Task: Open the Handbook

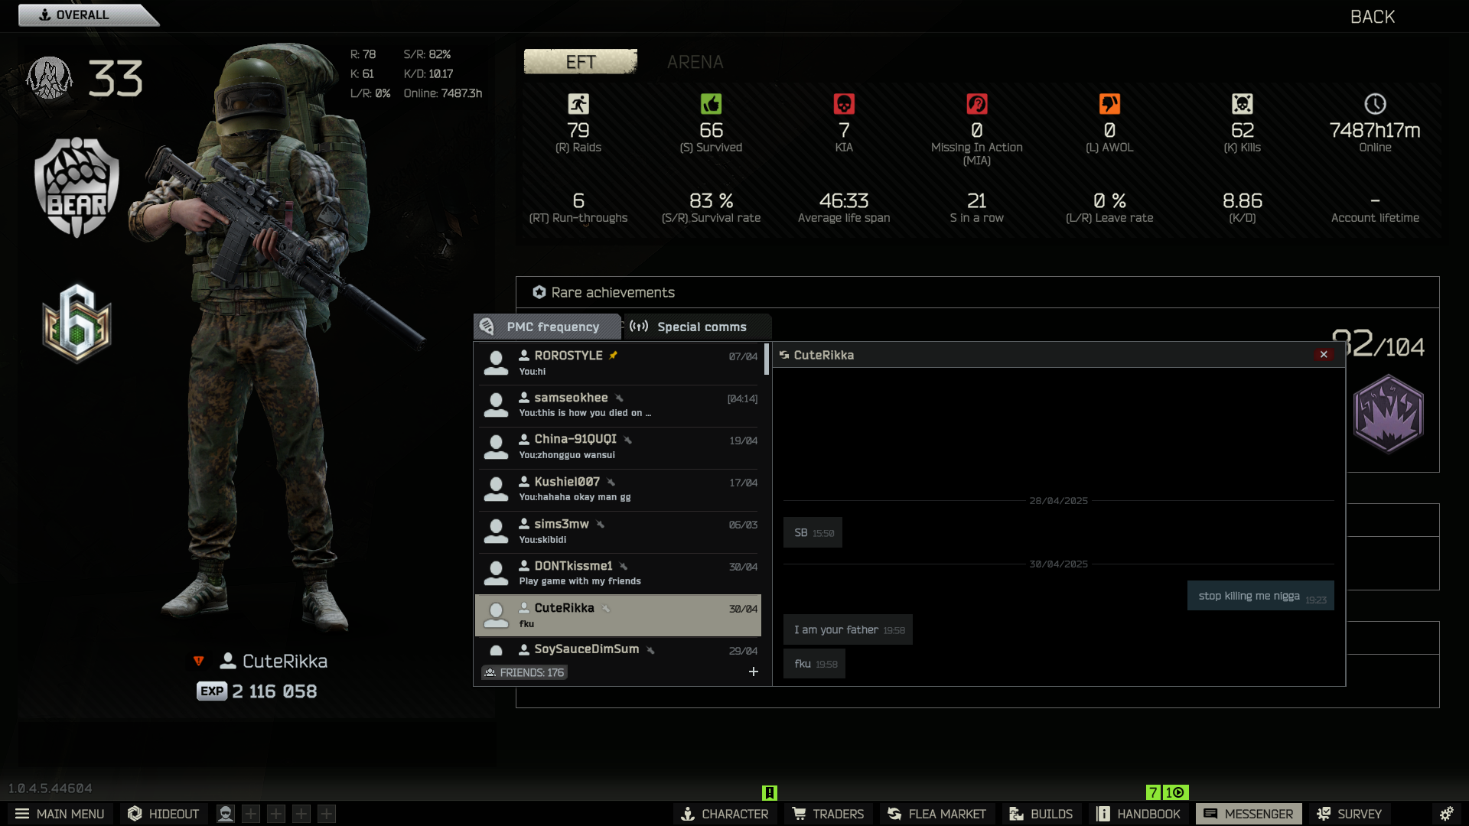Action: click(1138, 814)
